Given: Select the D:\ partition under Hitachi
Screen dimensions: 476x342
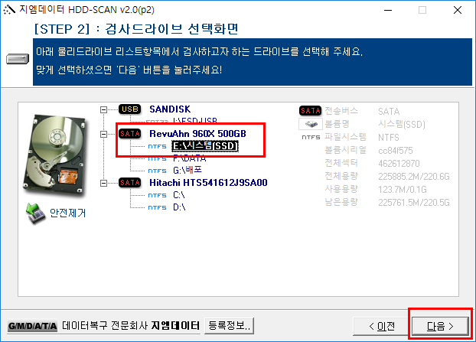Looking at the screenshot, I should coord(179,207).
